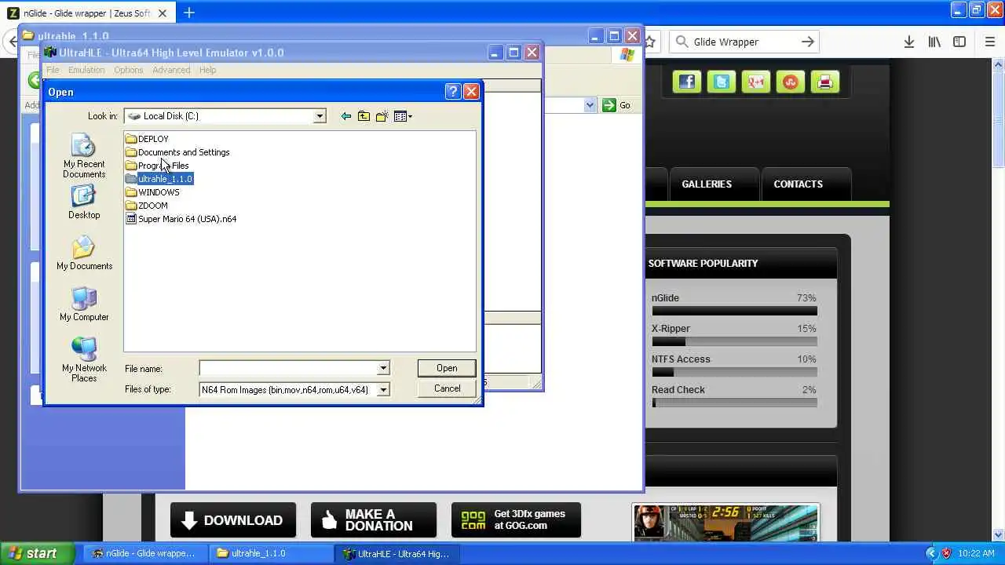The width and height of the screenshot is (1005, 565).
Task: Click nGlide popularity bar
Action: pyautogui.click(x=734, y=312)
